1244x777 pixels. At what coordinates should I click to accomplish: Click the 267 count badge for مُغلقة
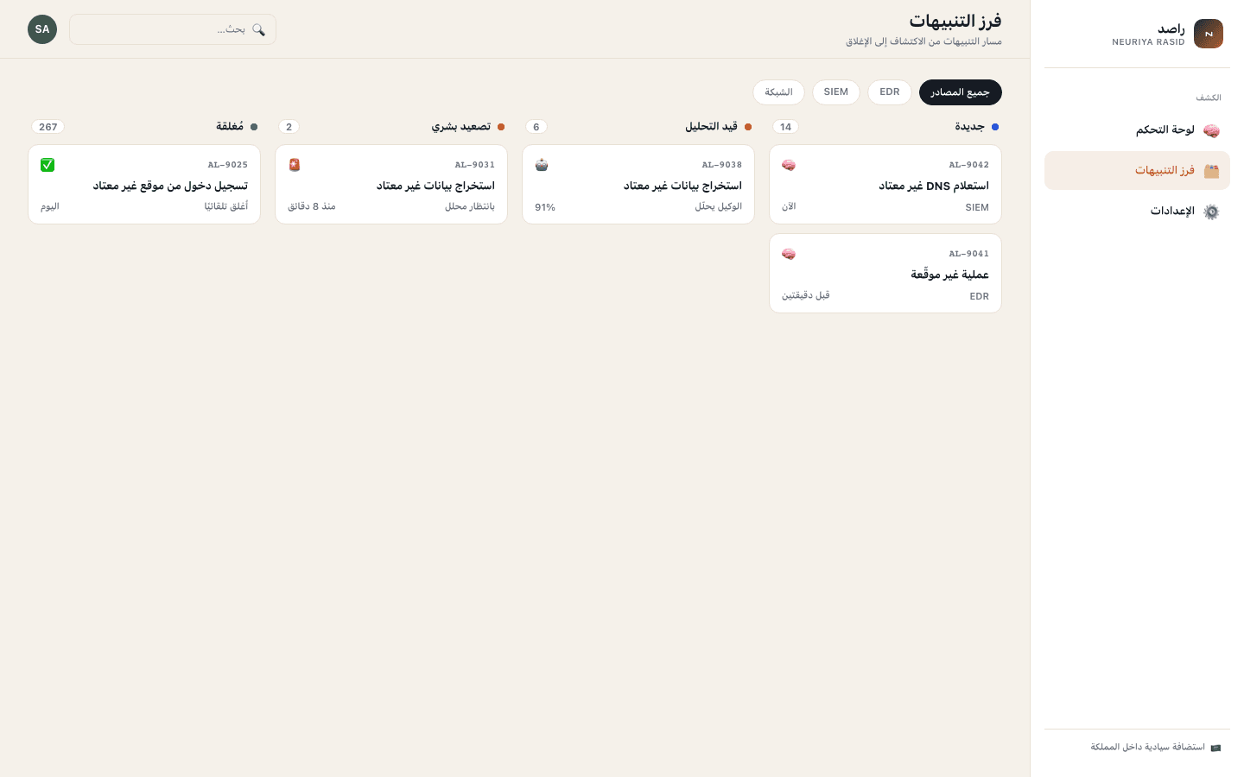point(48,127)
